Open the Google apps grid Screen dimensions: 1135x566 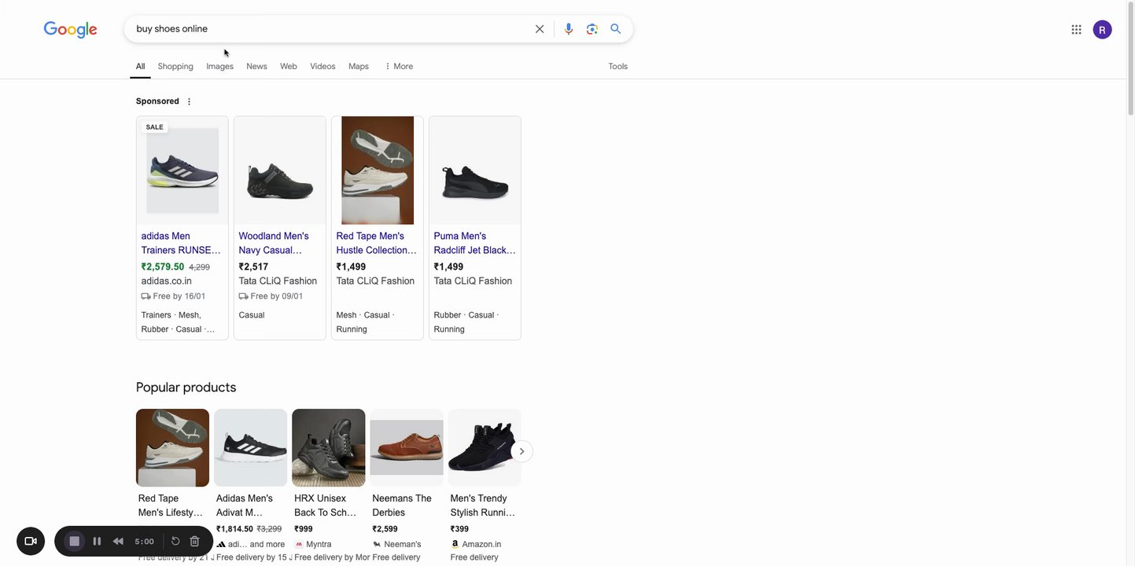coord(1076,30)
